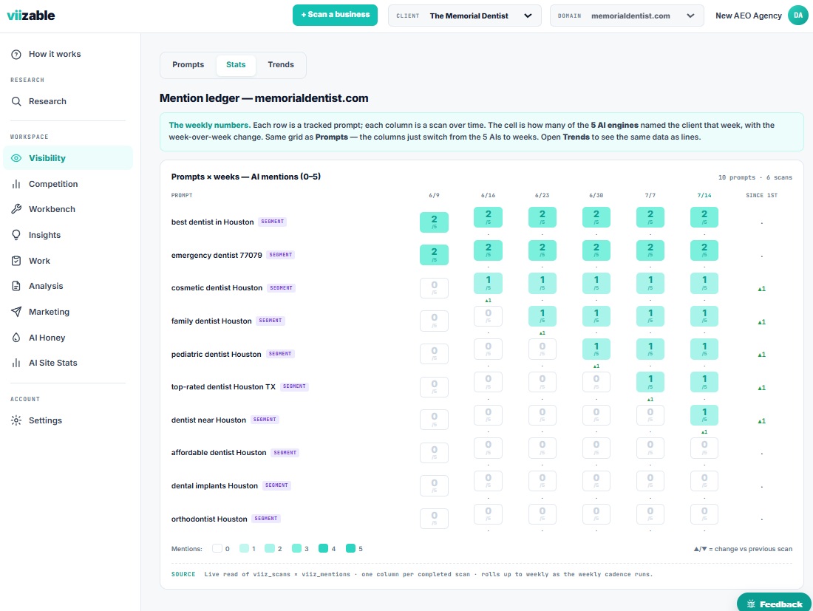The image size is (813, 611).
Task: Switch to the Prompts tab
Action: [188, 65]
